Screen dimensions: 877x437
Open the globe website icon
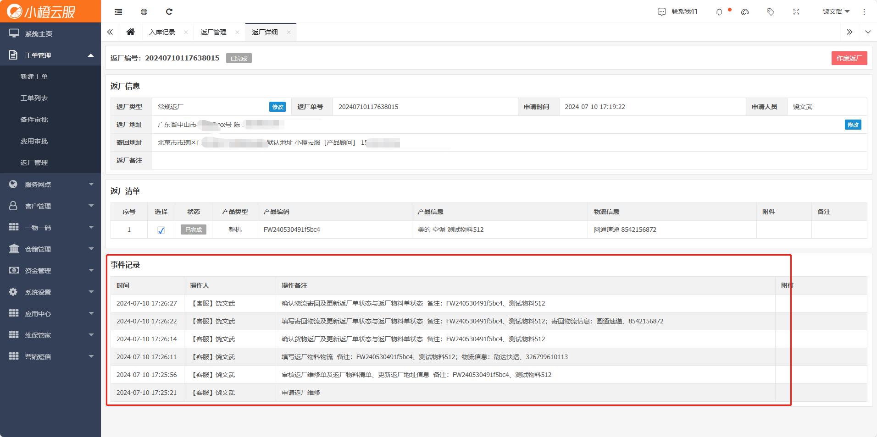coord(144,11)
